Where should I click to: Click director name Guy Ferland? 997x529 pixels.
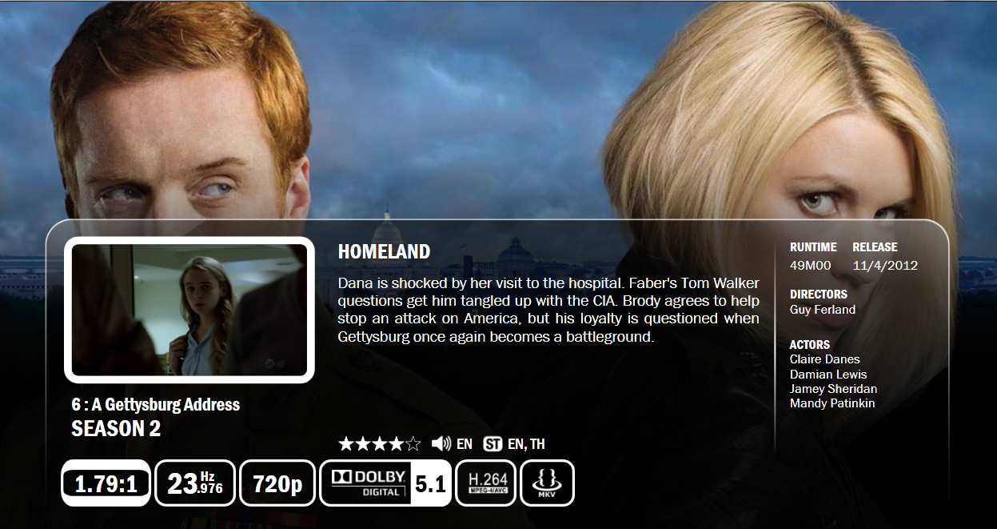(823, 310)
